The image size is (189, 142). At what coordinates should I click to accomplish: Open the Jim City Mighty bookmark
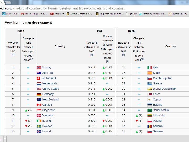point(152,14)
